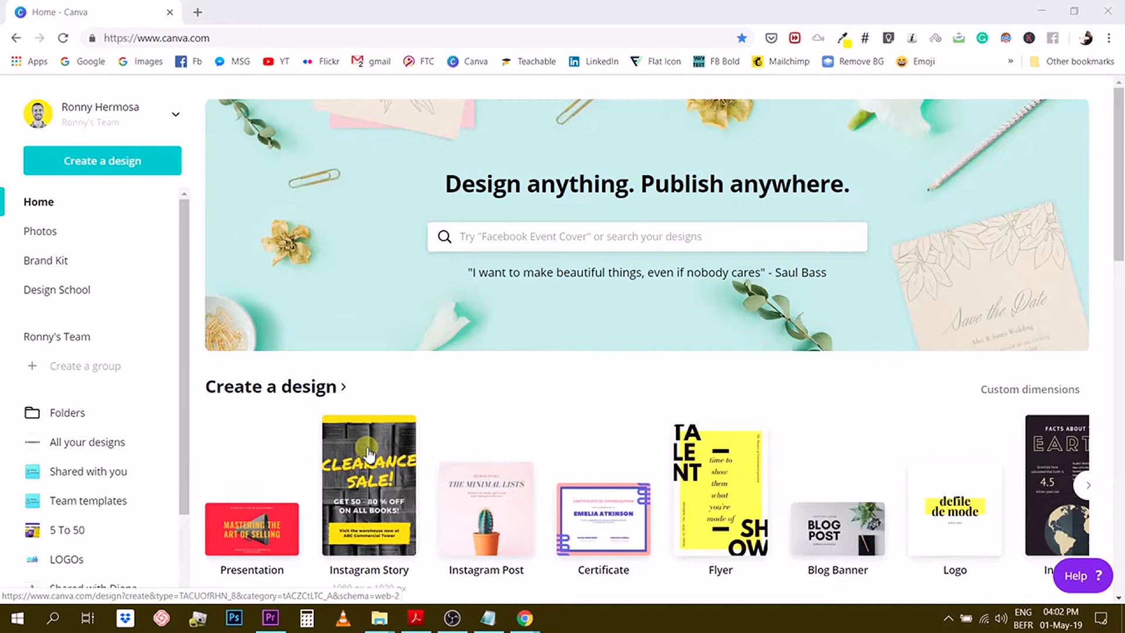The width and height of the screenshot is (1125, 633).
Task: Open the Help button
Action: click(x=1083, y=576)
